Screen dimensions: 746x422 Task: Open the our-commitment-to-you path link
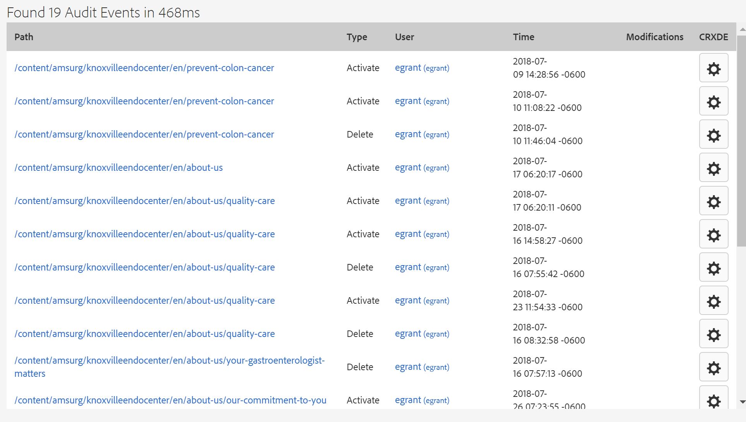click(x=170, y=401)
